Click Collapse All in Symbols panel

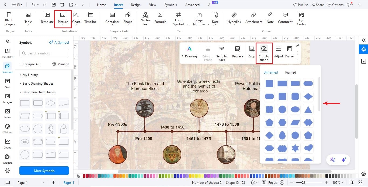(29, 64)
